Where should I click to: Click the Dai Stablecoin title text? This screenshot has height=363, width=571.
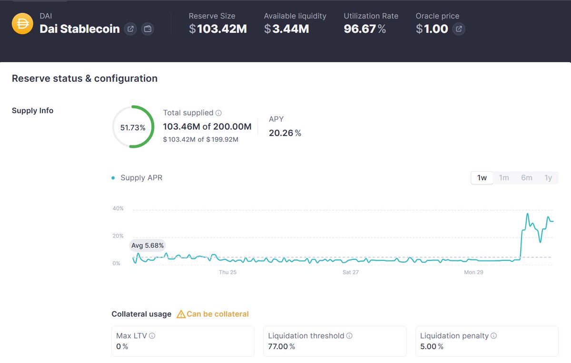[x=79, y=29]
